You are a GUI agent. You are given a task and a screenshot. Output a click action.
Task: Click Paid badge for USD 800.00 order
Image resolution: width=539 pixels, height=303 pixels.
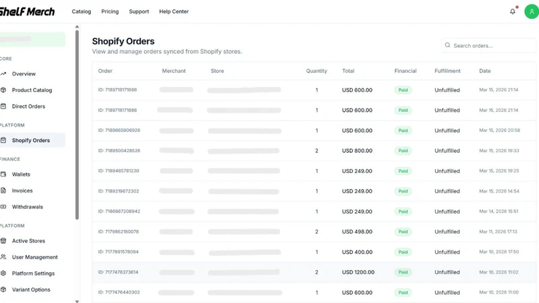pos(403,150)
